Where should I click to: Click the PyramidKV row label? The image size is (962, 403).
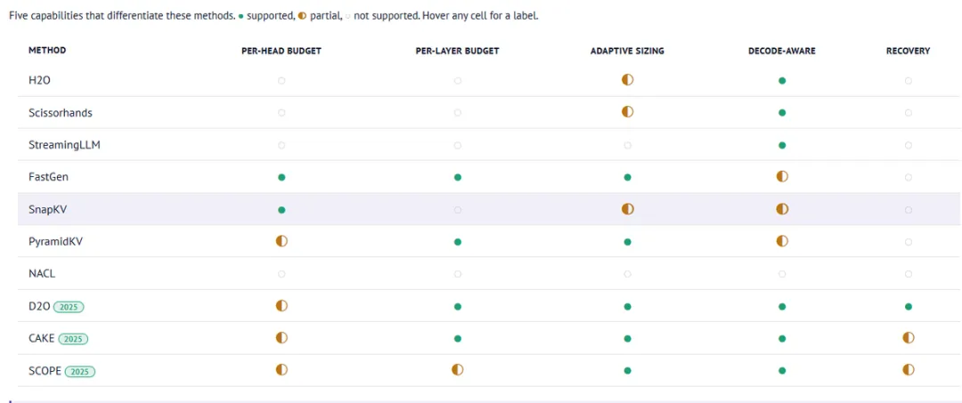[x=54, y=241]
